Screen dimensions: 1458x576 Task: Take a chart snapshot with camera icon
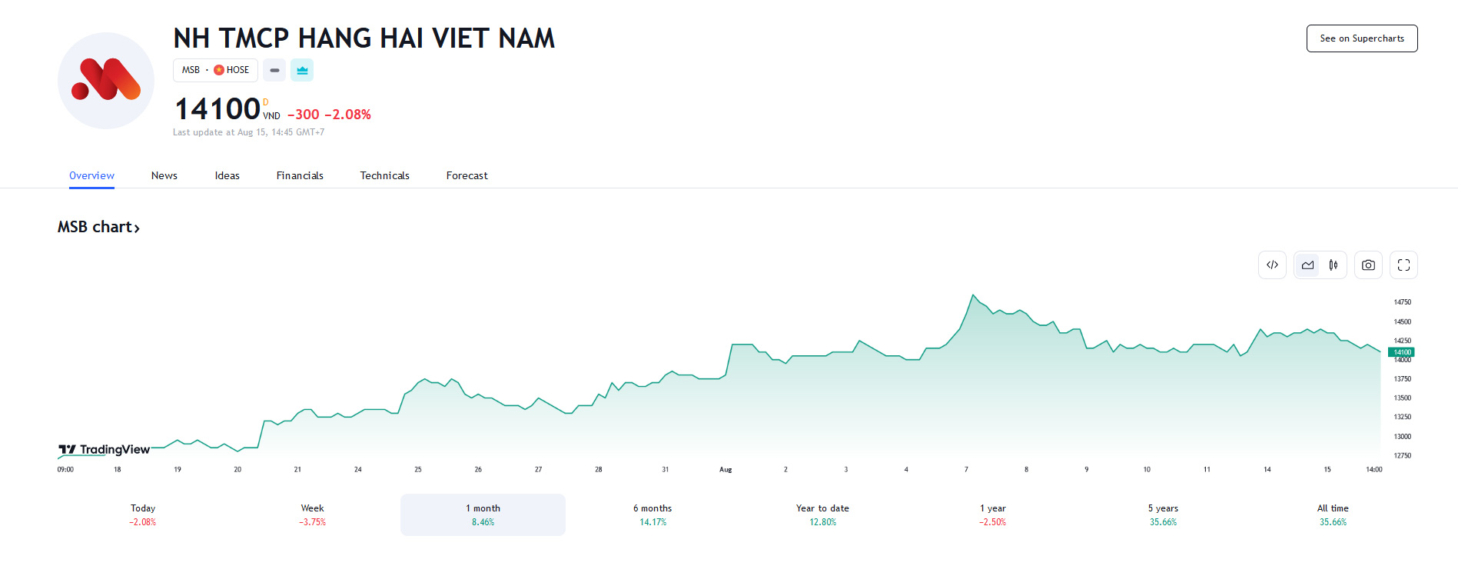point(1368,265)
